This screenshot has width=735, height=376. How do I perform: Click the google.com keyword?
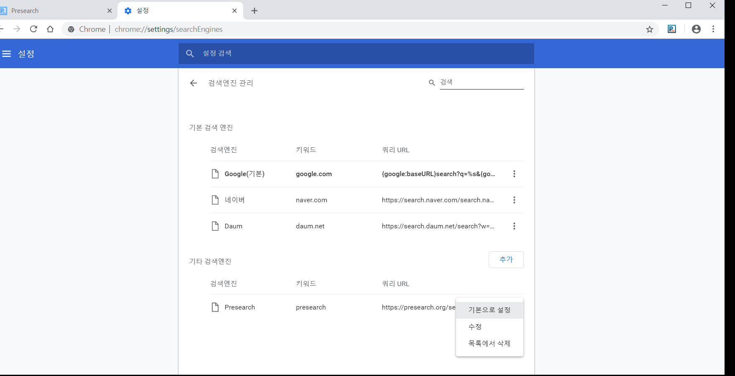[x=314, y=174]
